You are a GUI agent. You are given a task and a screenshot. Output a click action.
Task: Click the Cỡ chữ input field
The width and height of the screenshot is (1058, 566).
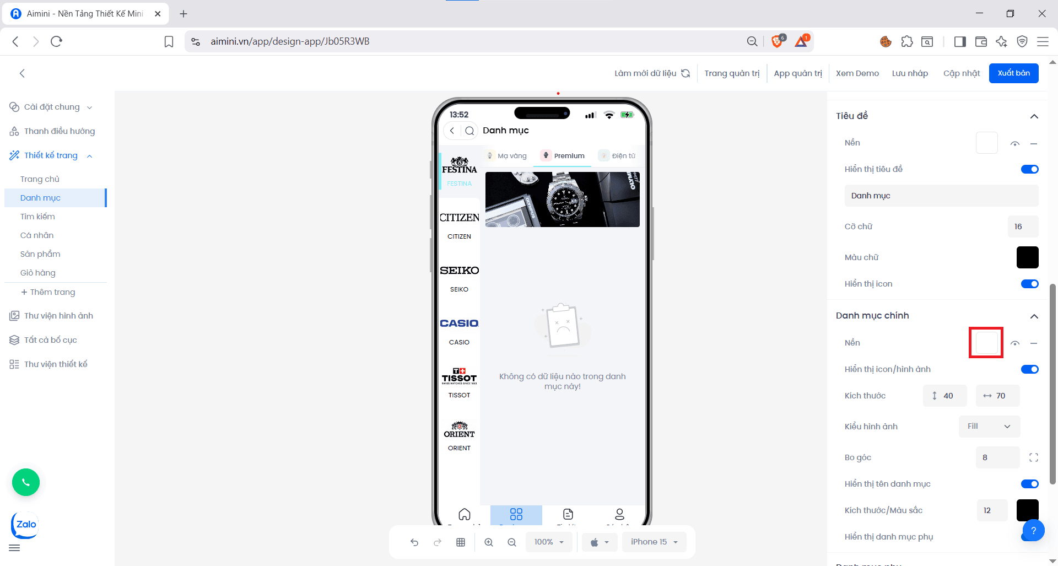point(1023,227)
